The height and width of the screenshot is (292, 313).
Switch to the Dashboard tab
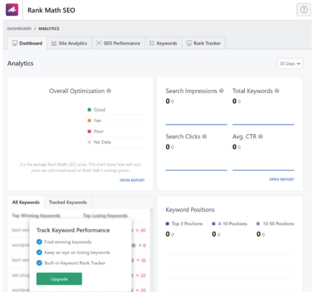(28, 43)
